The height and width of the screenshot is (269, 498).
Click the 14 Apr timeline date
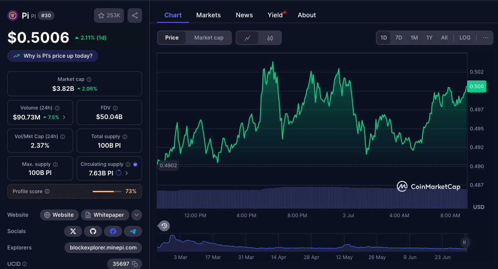coord(279,257)
